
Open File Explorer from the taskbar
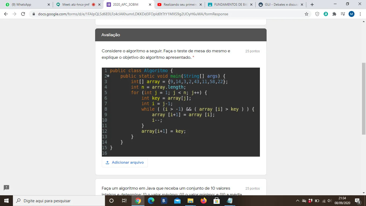190,201
